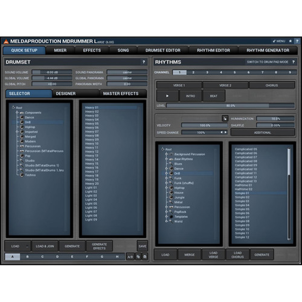This screenshot has height=302, width=302.
Task: Click the Verse 1 button
Action: pos(179,85)
